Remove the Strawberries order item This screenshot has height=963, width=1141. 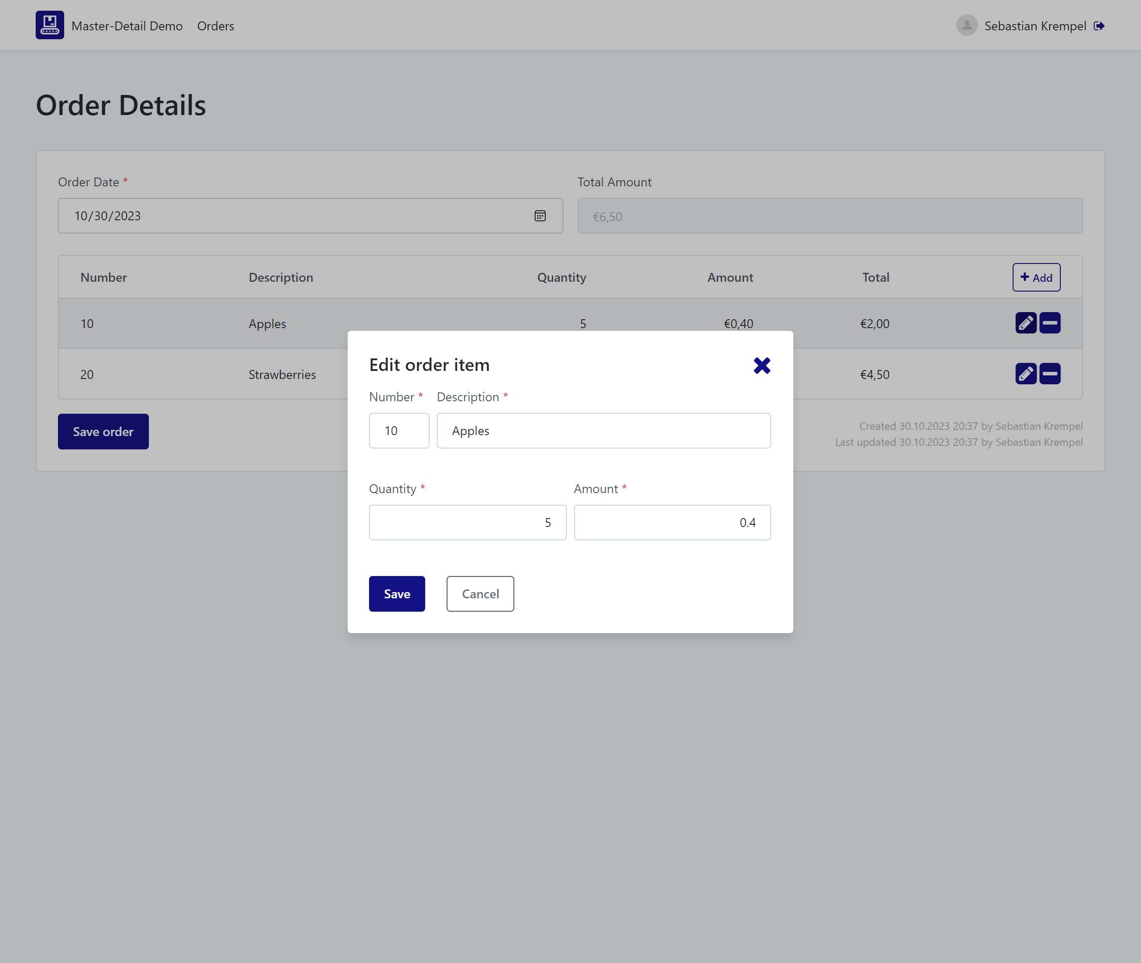[x=1049, y=374]
